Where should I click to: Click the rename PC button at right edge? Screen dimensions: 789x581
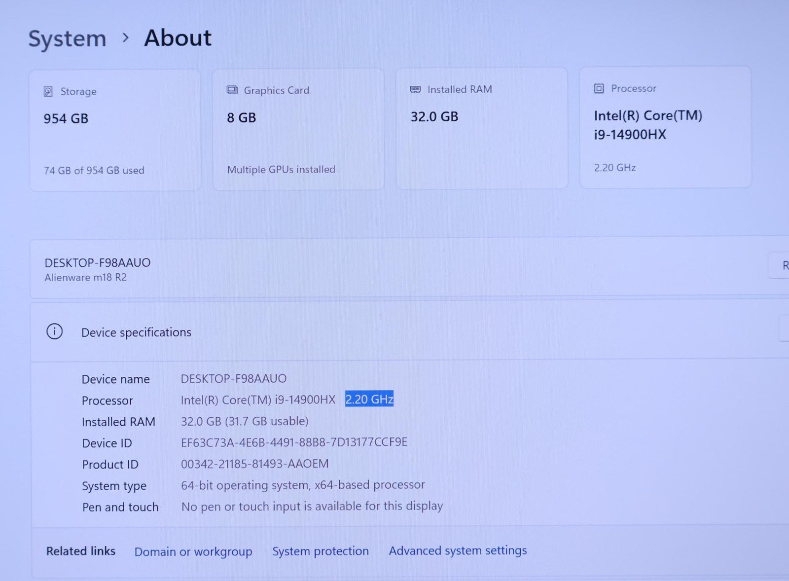point(781,266)
